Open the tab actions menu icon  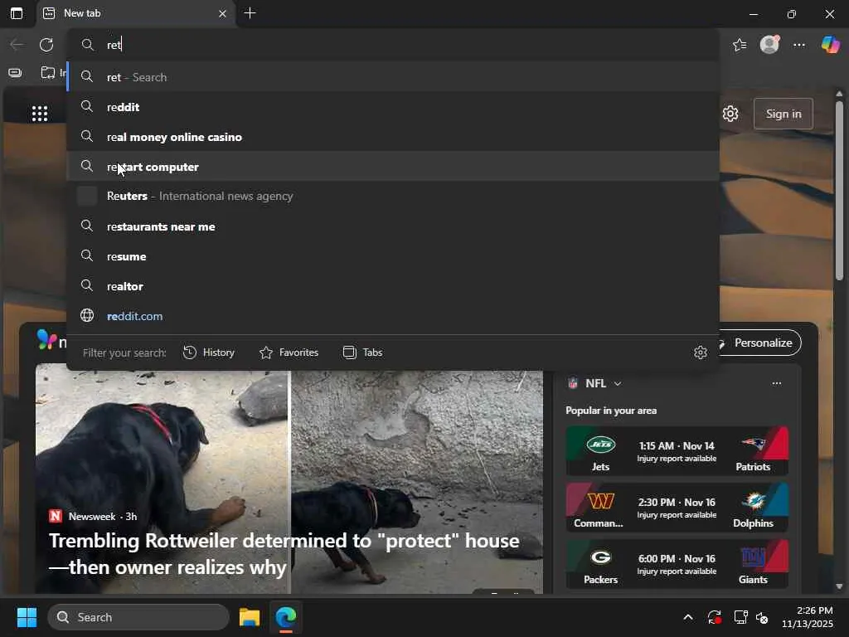pos(17,13)
